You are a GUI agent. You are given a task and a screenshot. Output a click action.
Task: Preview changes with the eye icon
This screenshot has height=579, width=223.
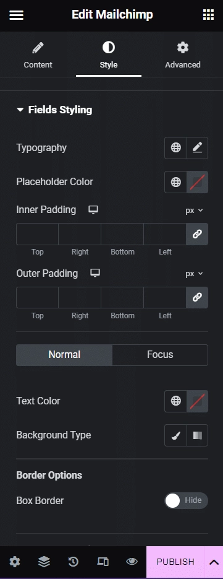pos(132,562)
